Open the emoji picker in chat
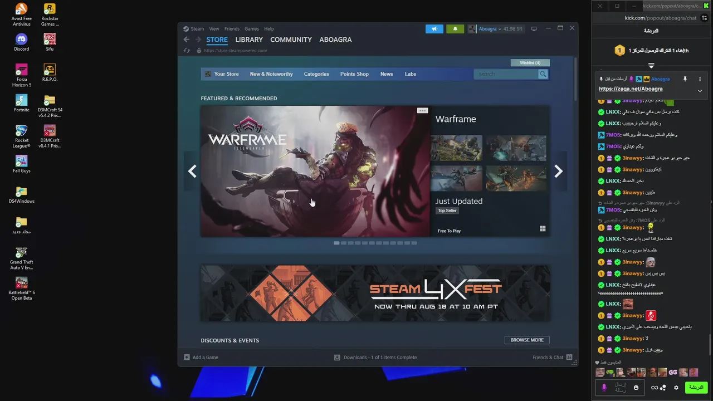Image resolution: width=713 pixels, height=401 pixels. click(636, 388)
